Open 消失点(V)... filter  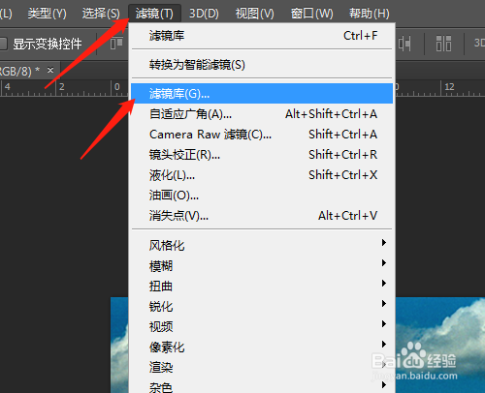pyautogui.click(x=262, y=216)
